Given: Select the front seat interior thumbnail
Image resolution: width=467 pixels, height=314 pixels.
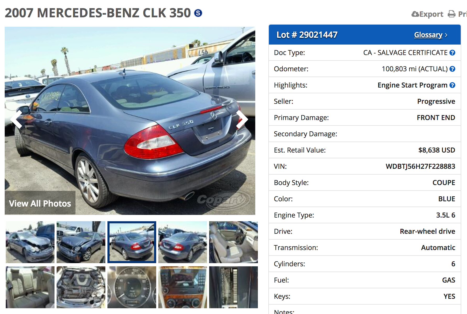Looking at the screenshot, I should pyautogui.click(x=233, y=242).
